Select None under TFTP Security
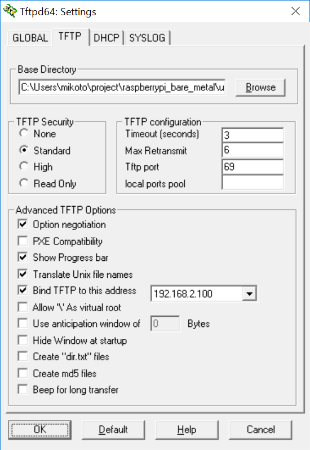Screen dimensions: 310x450 coord(24,133)
